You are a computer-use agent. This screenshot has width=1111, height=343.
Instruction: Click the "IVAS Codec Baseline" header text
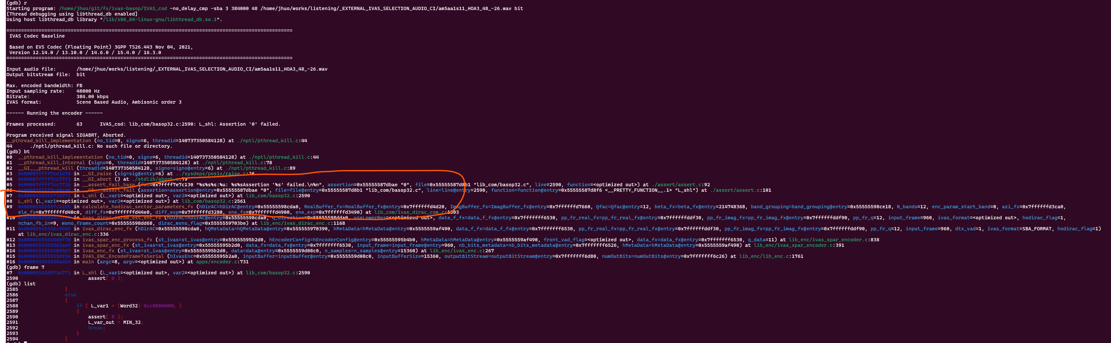tap(37, 36)
